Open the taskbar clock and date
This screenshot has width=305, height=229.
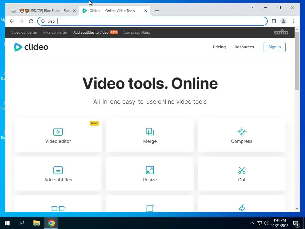pyautogui.click(x=279, y=223)
